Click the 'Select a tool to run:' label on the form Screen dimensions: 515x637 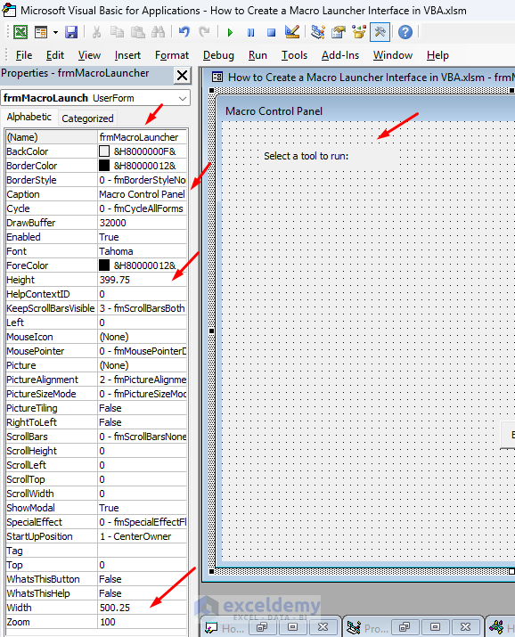(x=307, y=156)
